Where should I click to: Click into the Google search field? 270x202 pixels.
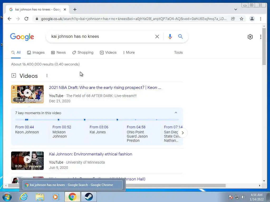[x=102, y=36]
